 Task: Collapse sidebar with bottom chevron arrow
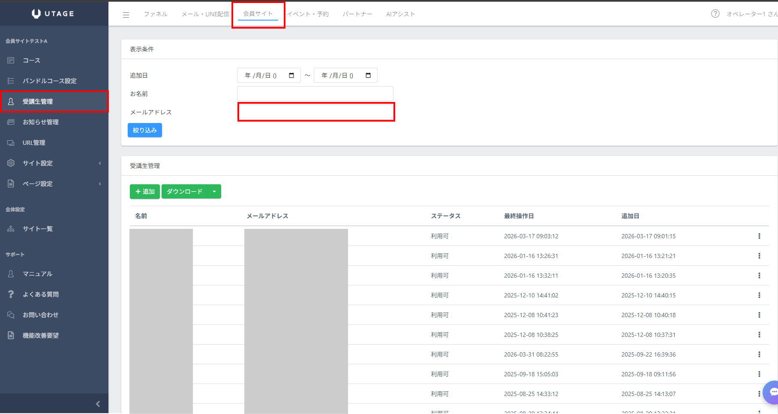click(x=98, y=404)
